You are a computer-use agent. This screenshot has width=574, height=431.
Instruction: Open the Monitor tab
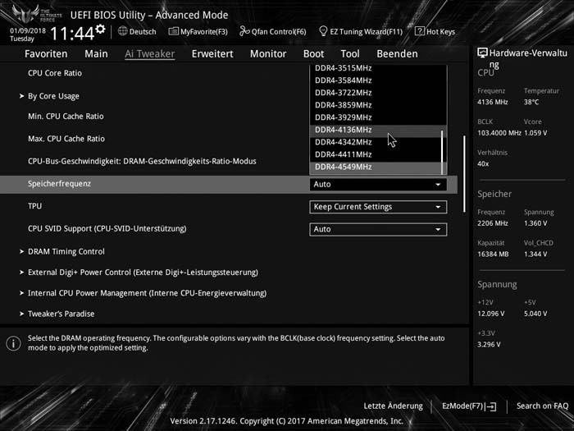268,54
